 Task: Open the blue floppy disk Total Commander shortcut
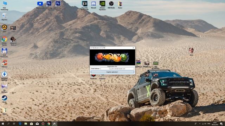point(4,52)
